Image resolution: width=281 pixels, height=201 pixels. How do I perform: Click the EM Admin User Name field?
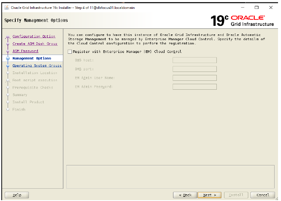point(194,78)
